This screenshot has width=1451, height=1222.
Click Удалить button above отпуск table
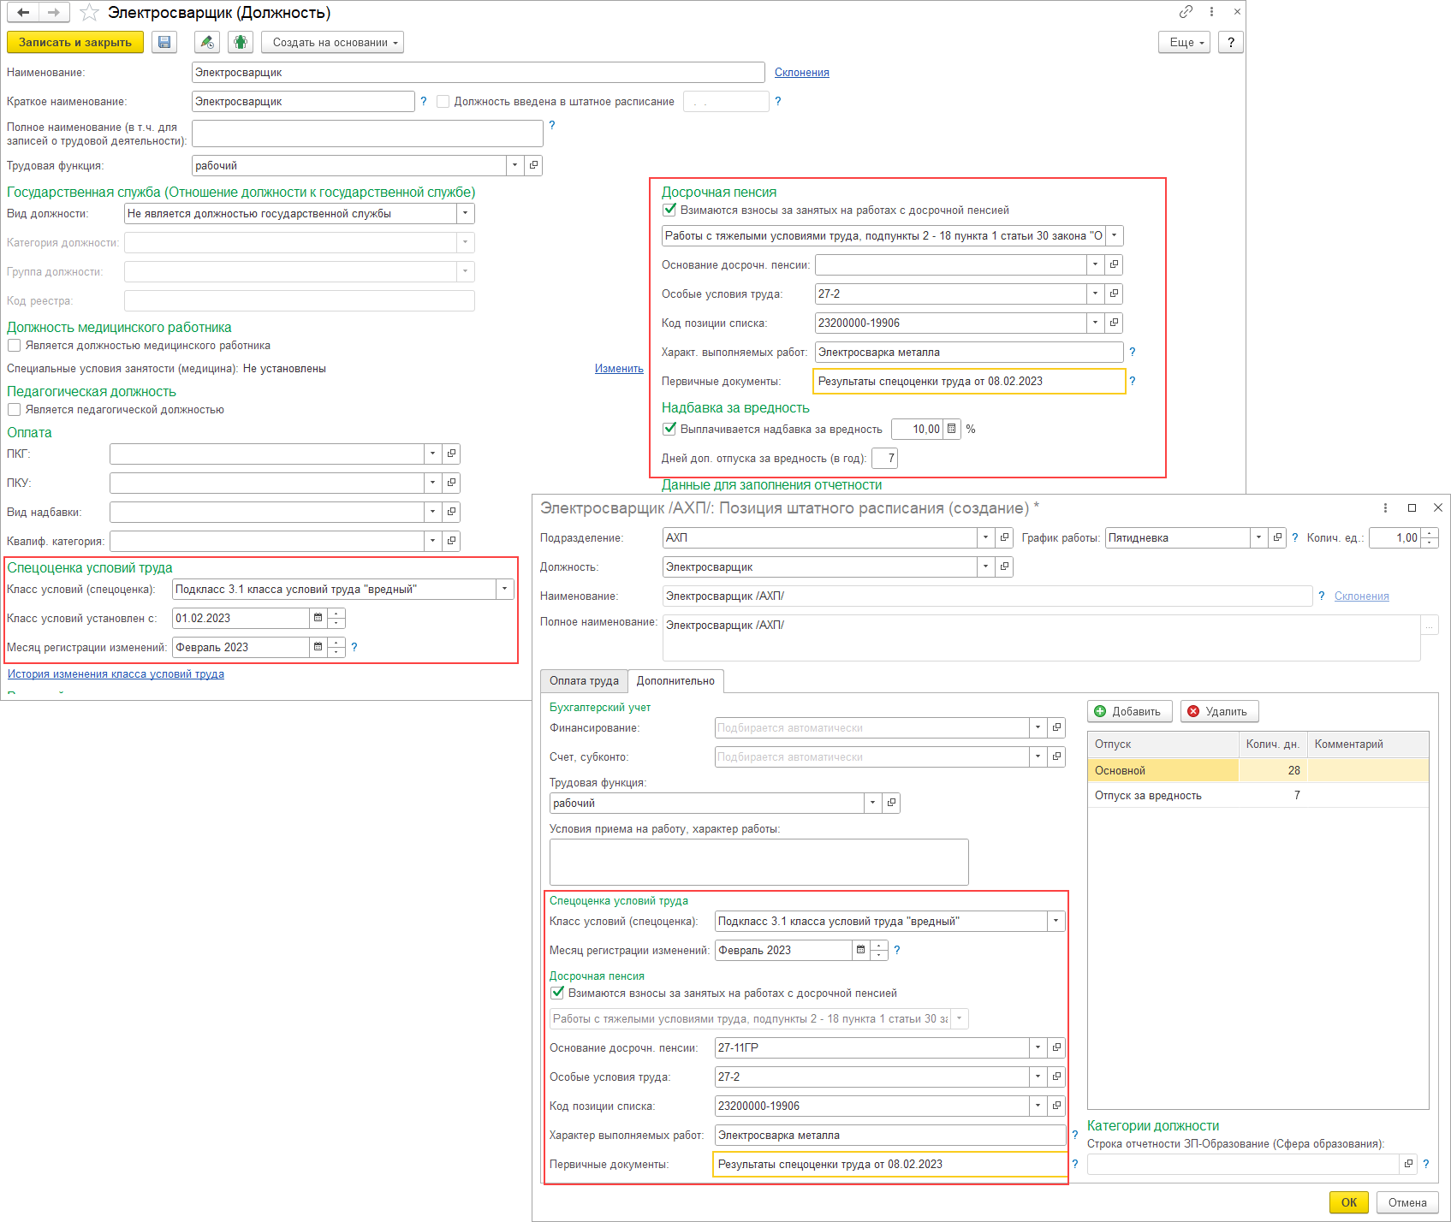coord(1219,711)
